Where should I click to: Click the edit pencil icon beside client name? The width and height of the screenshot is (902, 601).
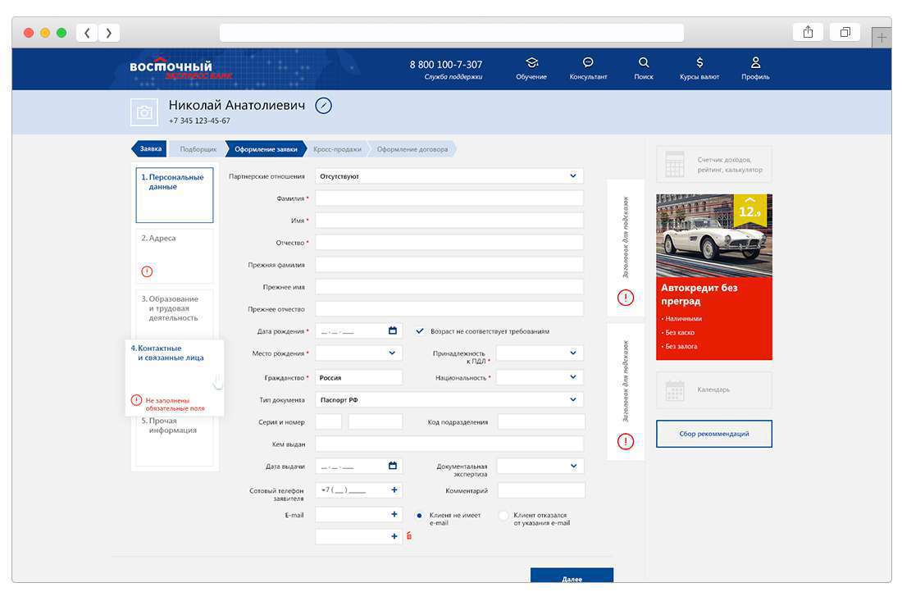click(324, 106)
